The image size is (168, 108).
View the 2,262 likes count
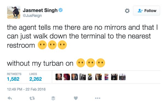(x=36, y=79)
